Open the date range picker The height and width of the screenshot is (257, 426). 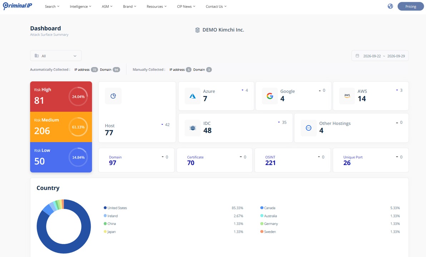point(380,56)
